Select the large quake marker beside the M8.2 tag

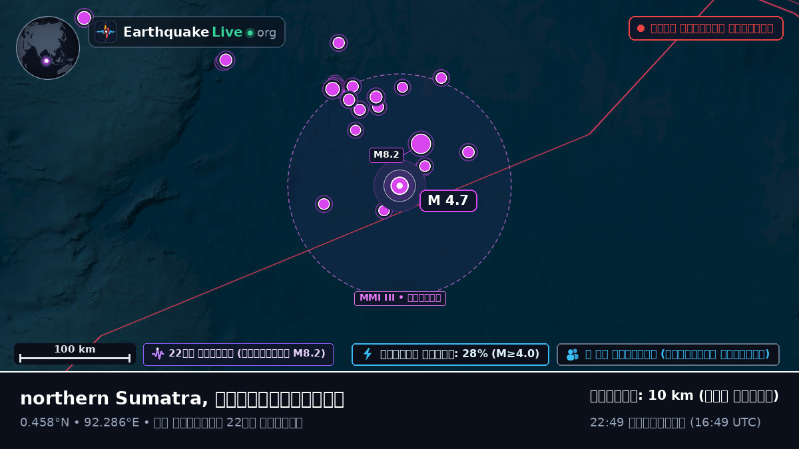[421, 144]
